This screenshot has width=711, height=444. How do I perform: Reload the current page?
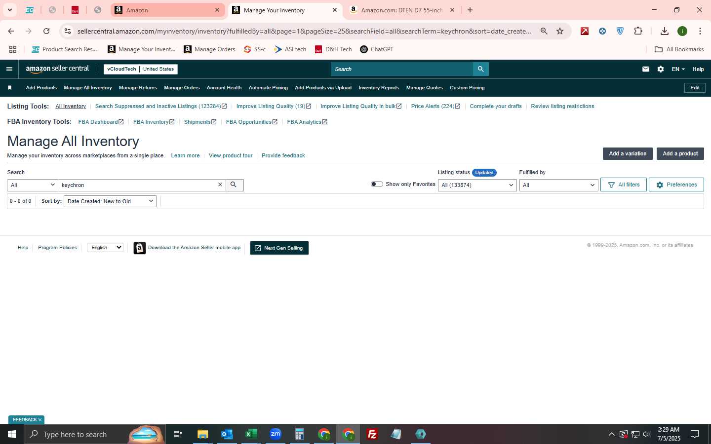46,31
